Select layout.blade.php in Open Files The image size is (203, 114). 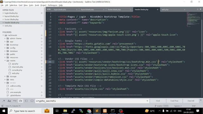11,16
